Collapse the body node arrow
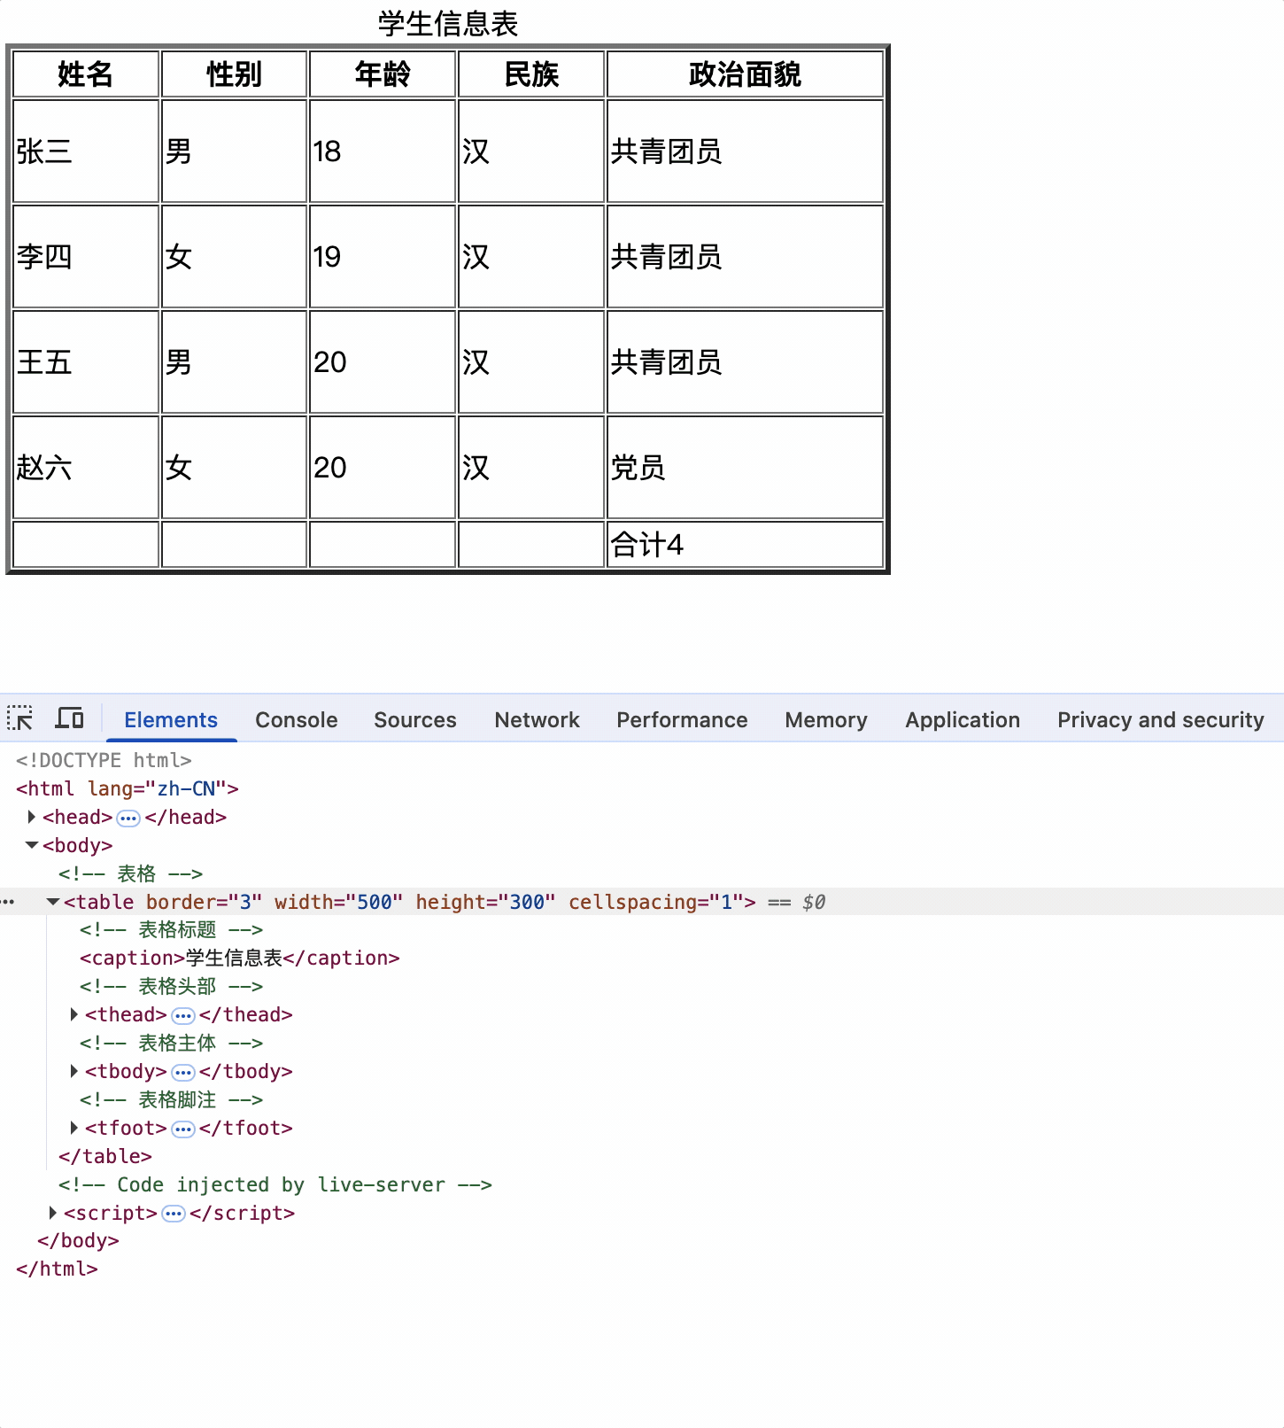1284x1428 pixels. coord(32,845)
